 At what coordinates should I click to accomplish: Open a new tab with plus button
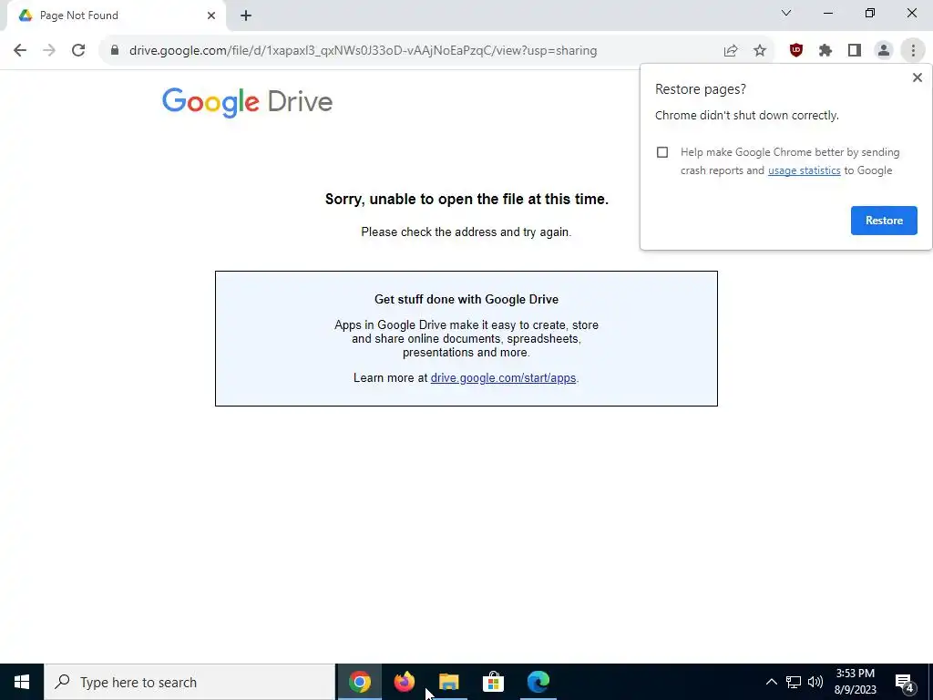click(246, 15)
